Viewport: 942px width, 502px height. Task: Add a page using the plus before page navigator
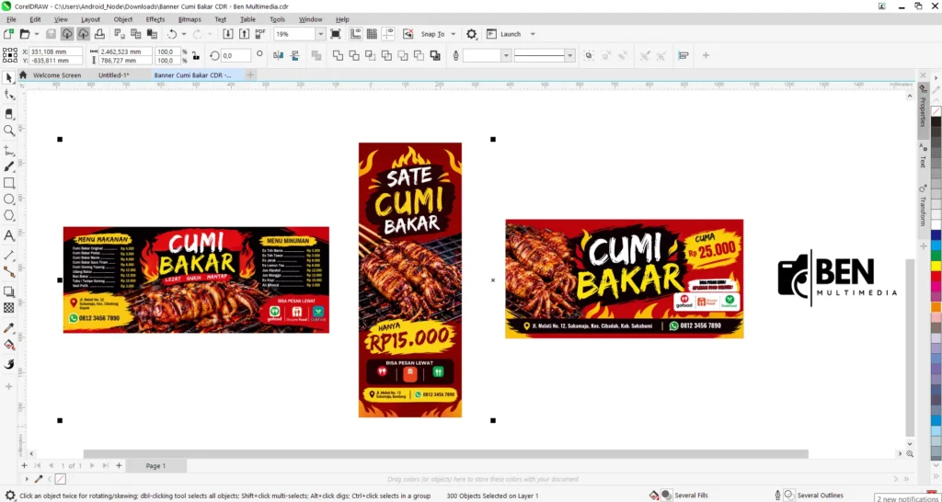(x=24, y=465)
